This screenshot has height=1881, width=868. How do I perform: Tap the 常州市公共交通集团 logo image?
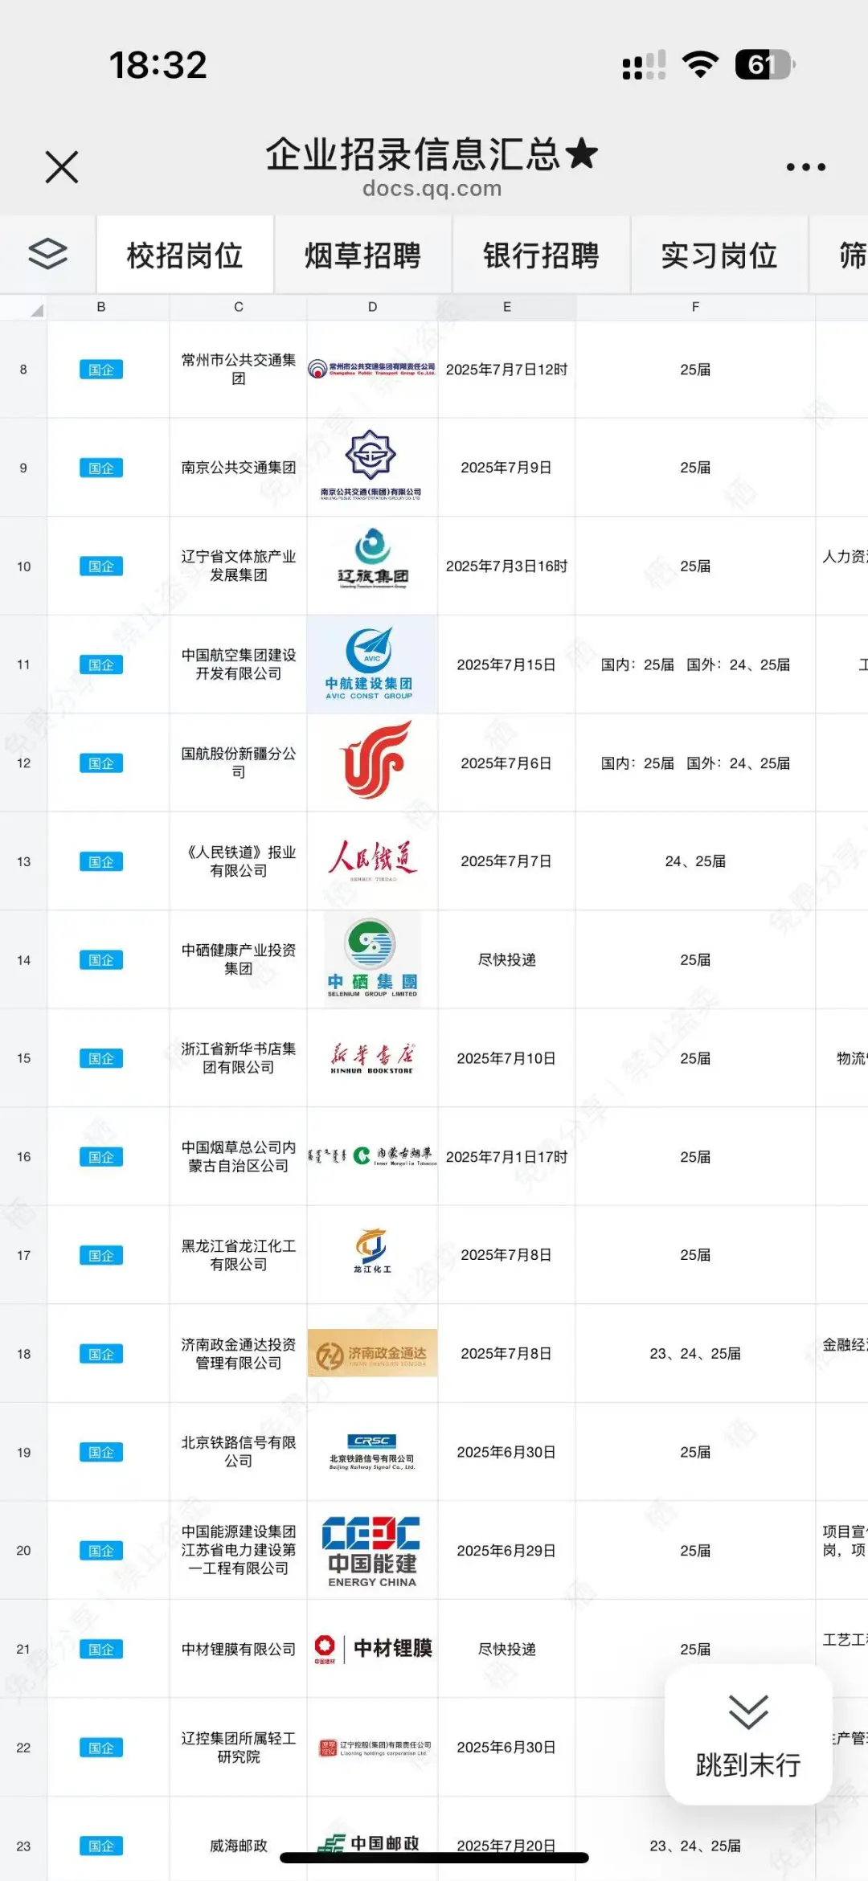(x=372, y=369)
